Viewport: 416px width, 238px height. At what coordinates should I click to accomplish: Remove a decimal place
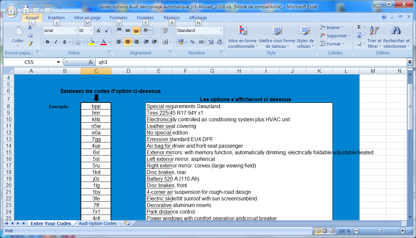220,42
